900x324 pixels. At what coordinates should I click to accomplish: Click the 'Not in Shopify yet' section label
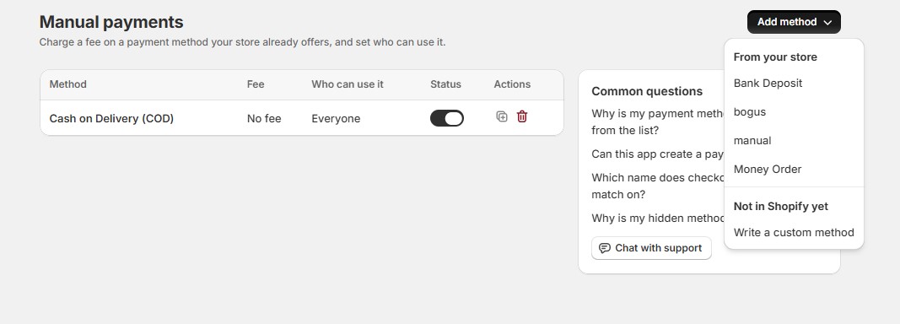pyautogui.click(x=780, y=206)
